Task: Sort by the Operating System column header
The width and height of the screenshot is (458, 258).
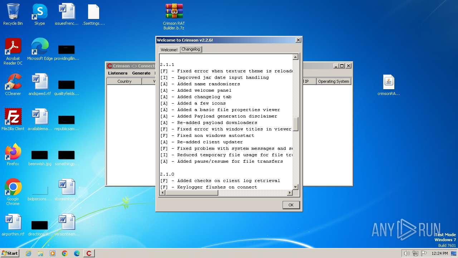Action: coord(333,81)
